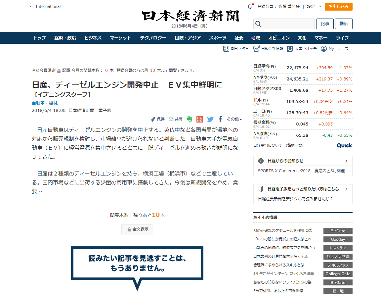Expand 日経電子版をもっと知りたい方はこちら chevron

346,189
